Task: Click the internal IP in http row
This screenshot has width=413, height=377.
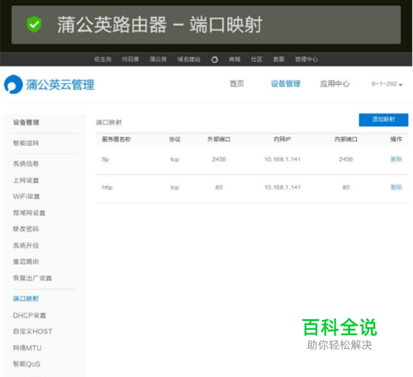Action: (282, 187)
